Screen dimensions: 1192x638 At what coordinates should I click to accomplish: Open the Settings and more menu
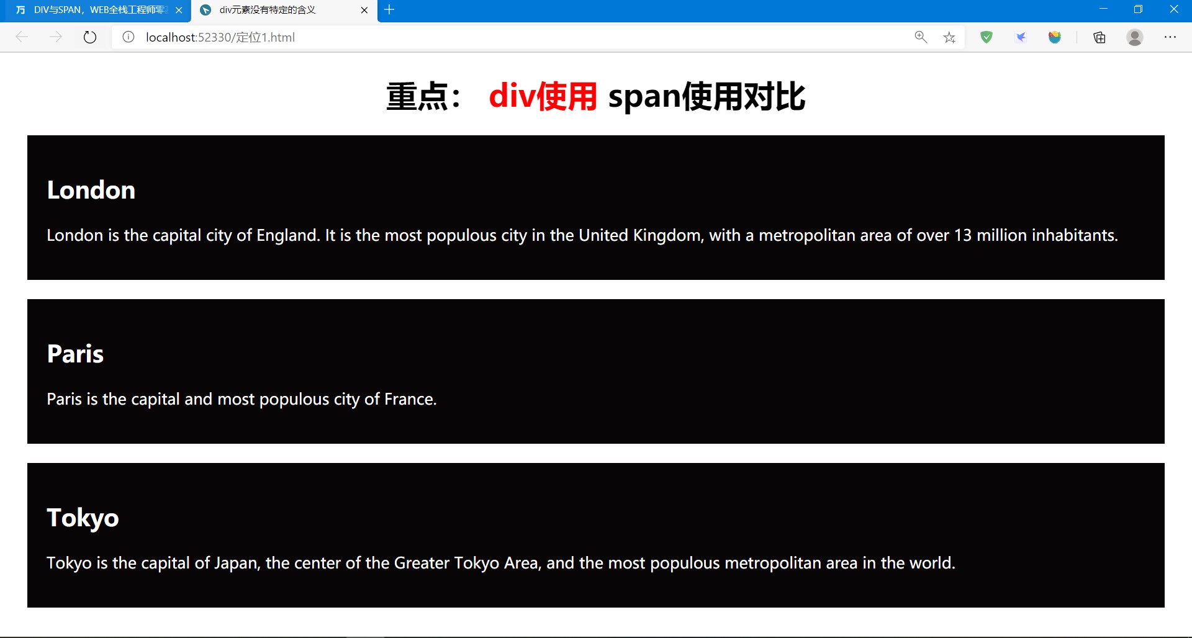1172,37
